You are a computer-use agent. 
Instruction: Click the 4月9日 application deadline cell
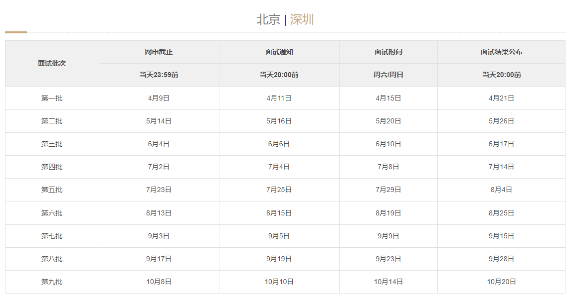pyautogui.click(x=159, y=98)
